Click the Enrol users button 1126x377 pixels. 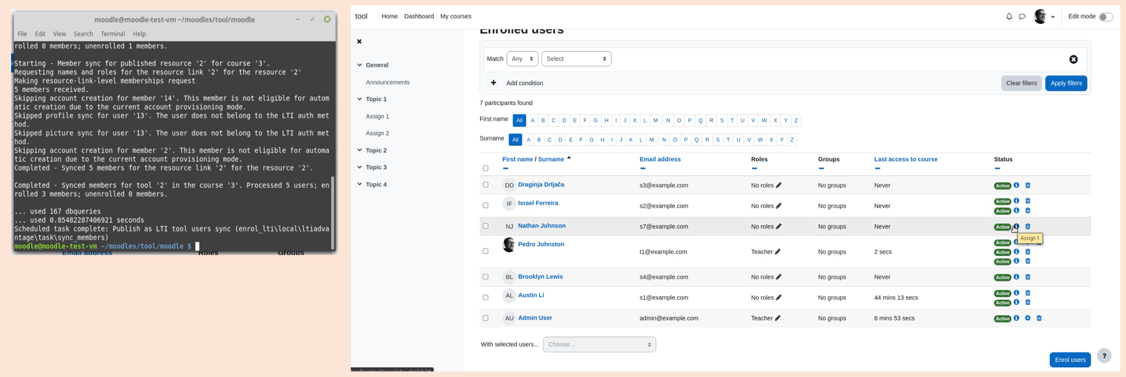pyautogui.click(x=1070, y=360)
